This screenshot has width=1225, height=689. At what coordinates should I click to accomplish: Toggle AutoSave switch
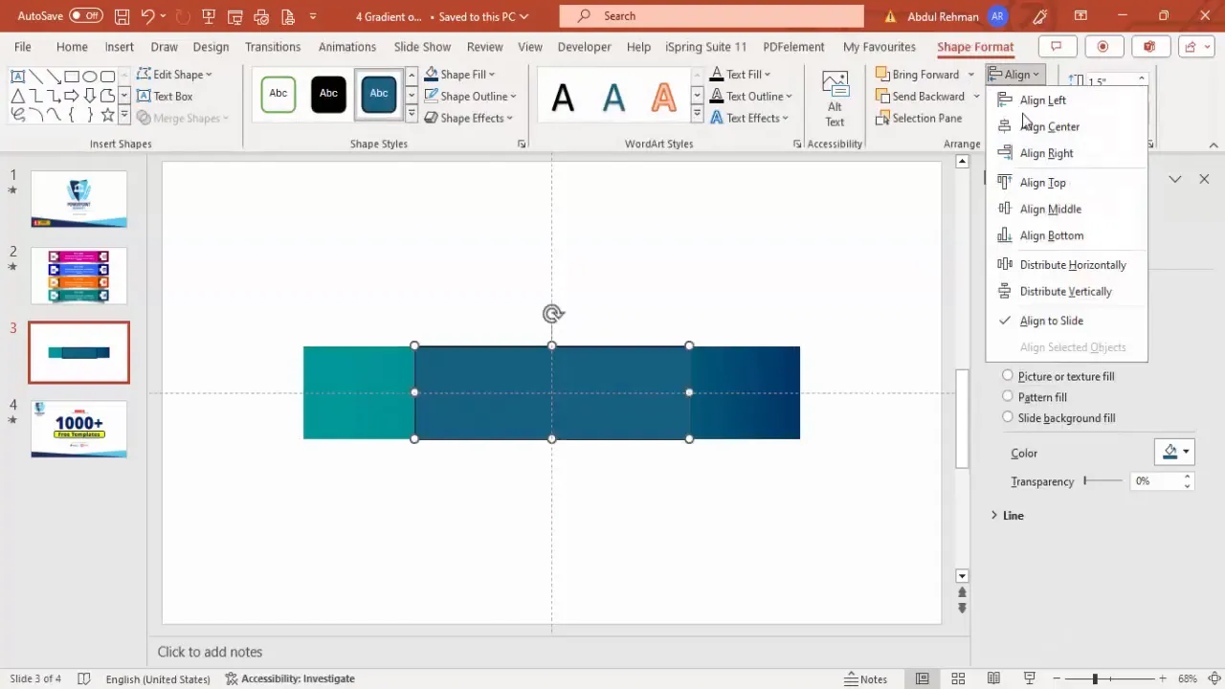pyautogui.click(x=86, y=16)
